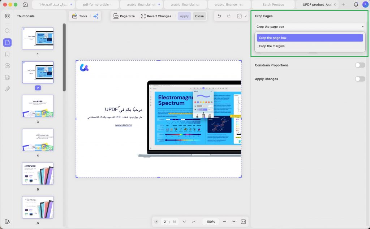This screenshot has width=370, height=229.
Task: Open the bookmarks panel icon
Action: point(7,54)
